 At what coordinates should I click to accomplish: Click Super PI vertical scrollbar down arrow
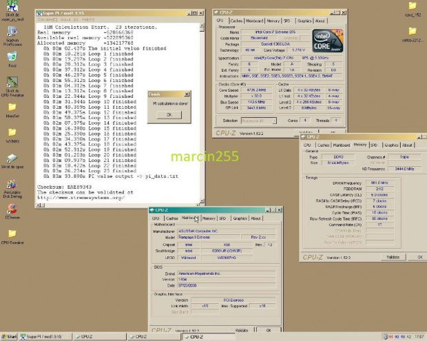point(202,201)
